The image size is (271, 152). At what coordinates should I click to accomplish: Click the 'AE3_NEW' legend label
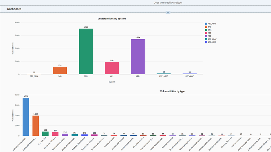[212, 24]
